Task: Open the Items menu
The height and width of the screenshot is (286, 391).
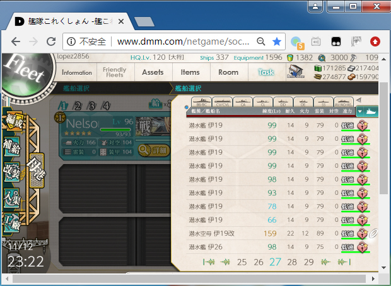Action: (x=190, y=72)
